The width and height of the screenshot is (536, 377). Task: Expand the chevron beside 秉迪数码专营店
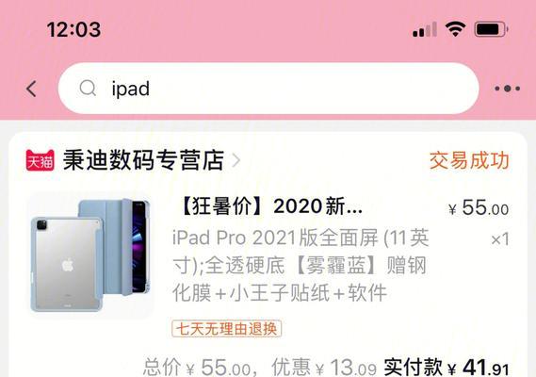pyautogui.click(x=236, y=160)
